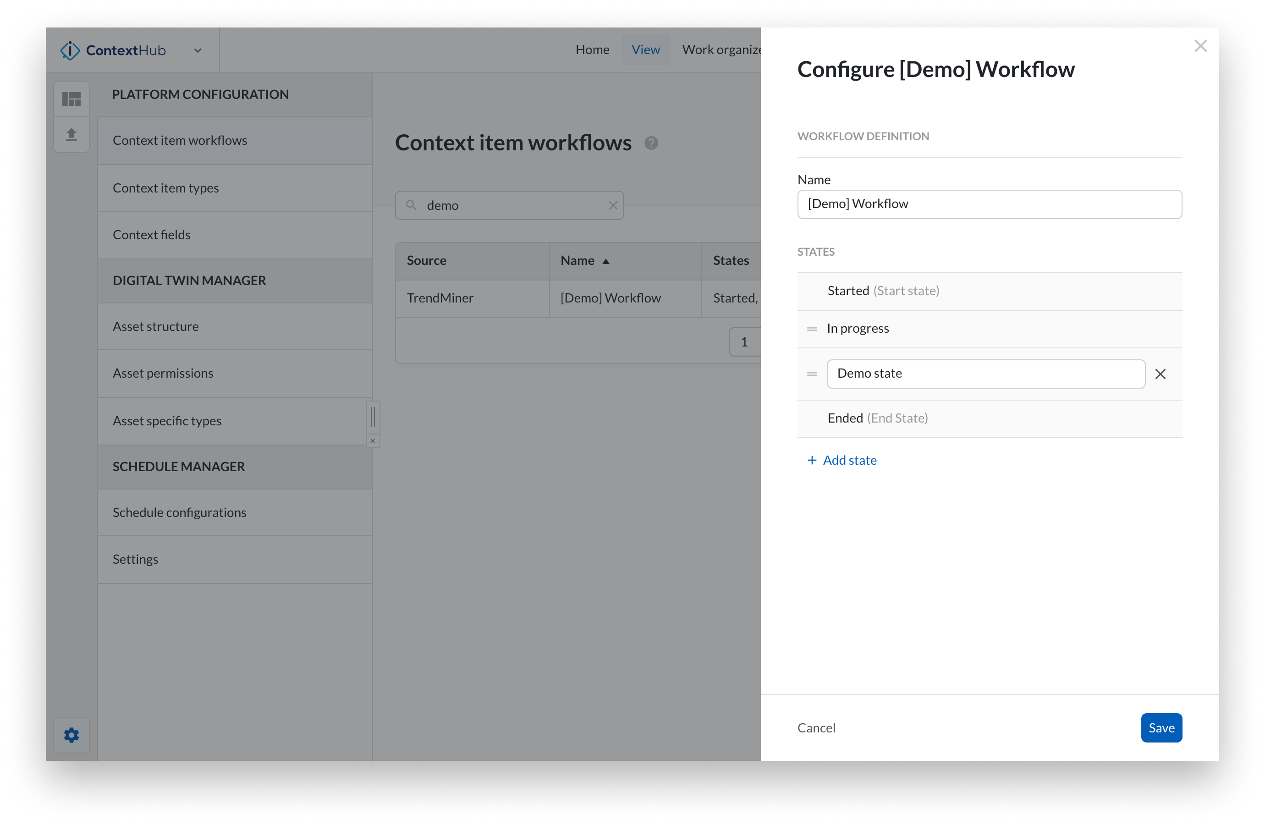Click the upload icon in left sidebar
The width and height of the screenshot is (1265, 825).
[x=72, y=134]
